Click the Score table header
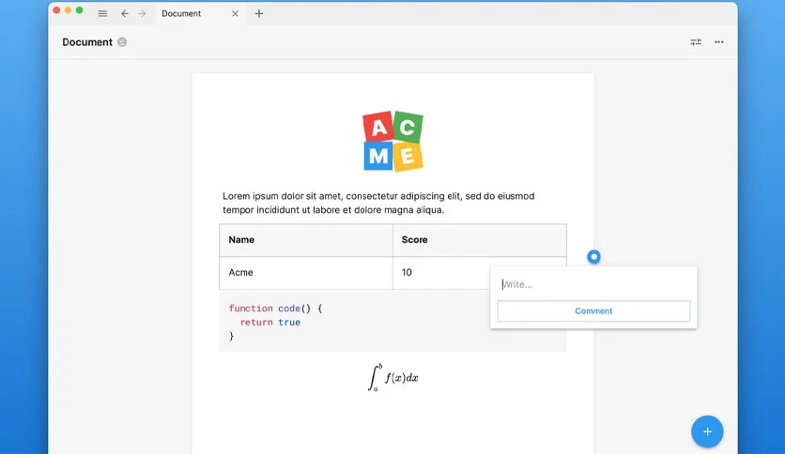Viewport: 785px width, 454px height. click(480, 240)
